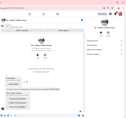Image resolution: width=126 pixels, height=118 pixels.
Task: Expand Privacy & support section
Action: click(x=105, y=54)
